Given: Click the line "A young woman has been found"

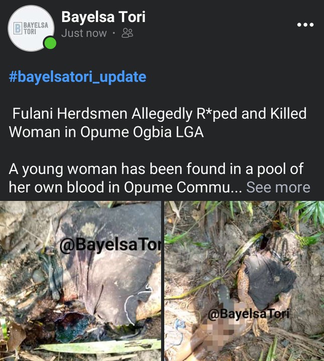Looking at the screenshot, I should coord(156,169).
